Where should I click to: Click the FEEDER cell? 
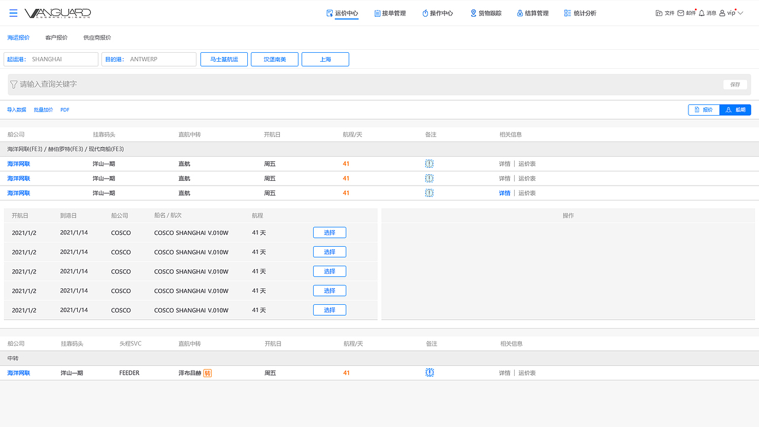[129, 373]
